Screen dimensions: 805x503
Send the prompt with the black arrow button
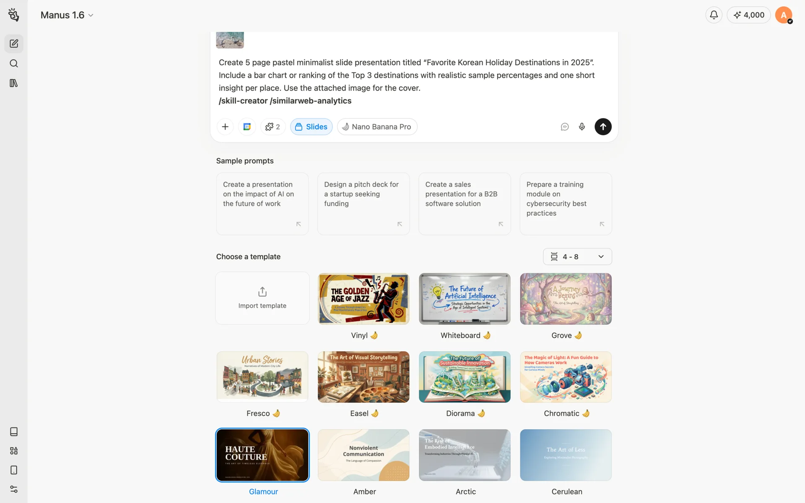point(603,127)
